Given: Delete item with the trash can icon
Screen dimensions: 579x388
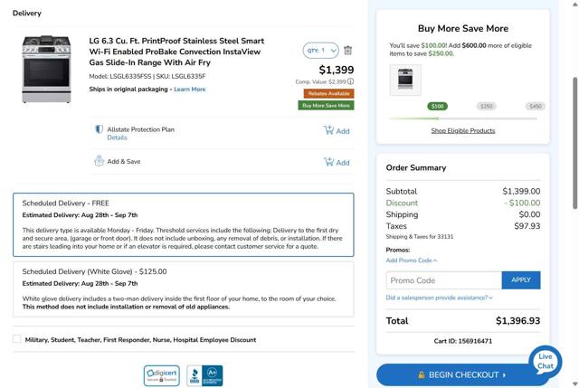Looking at the screenshot, I should pos(348,51).
